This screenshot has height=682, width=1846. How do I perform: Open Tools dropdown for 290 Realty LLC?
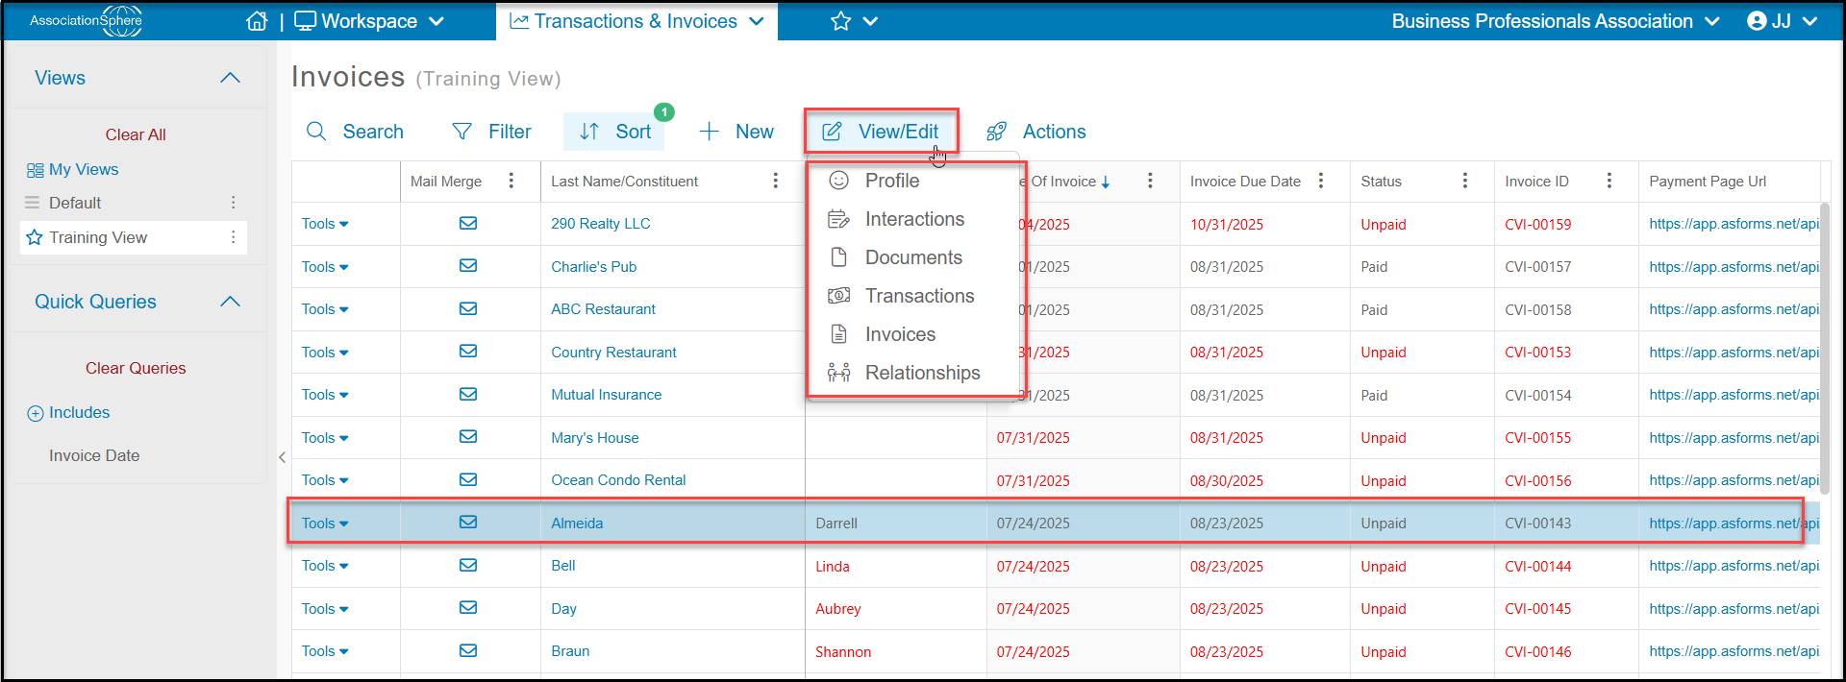pyautogui.click(x=325, y=224)
